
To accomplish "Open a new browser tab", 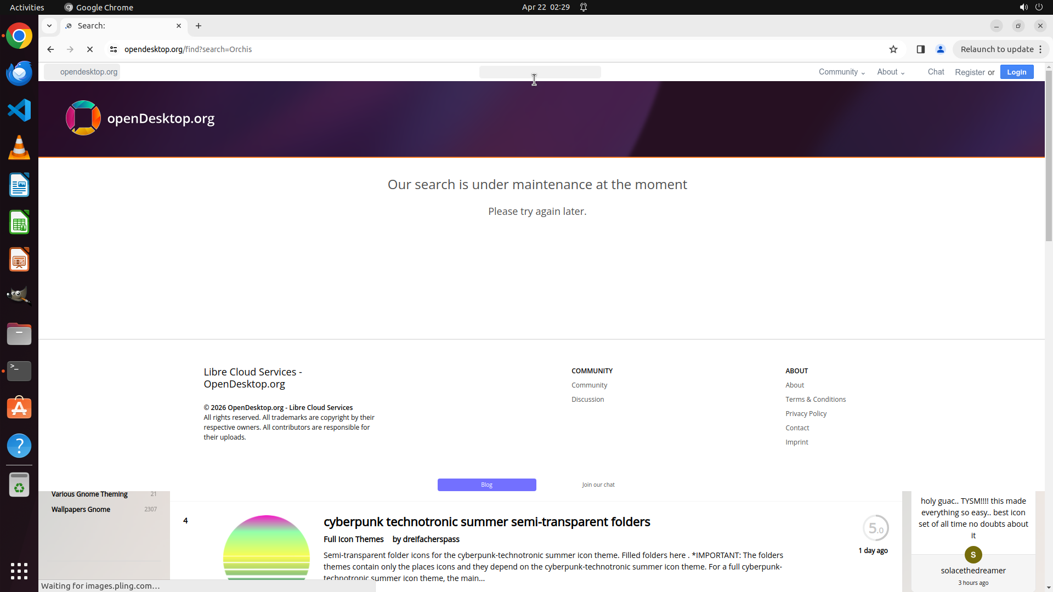I will pos(199,26).
